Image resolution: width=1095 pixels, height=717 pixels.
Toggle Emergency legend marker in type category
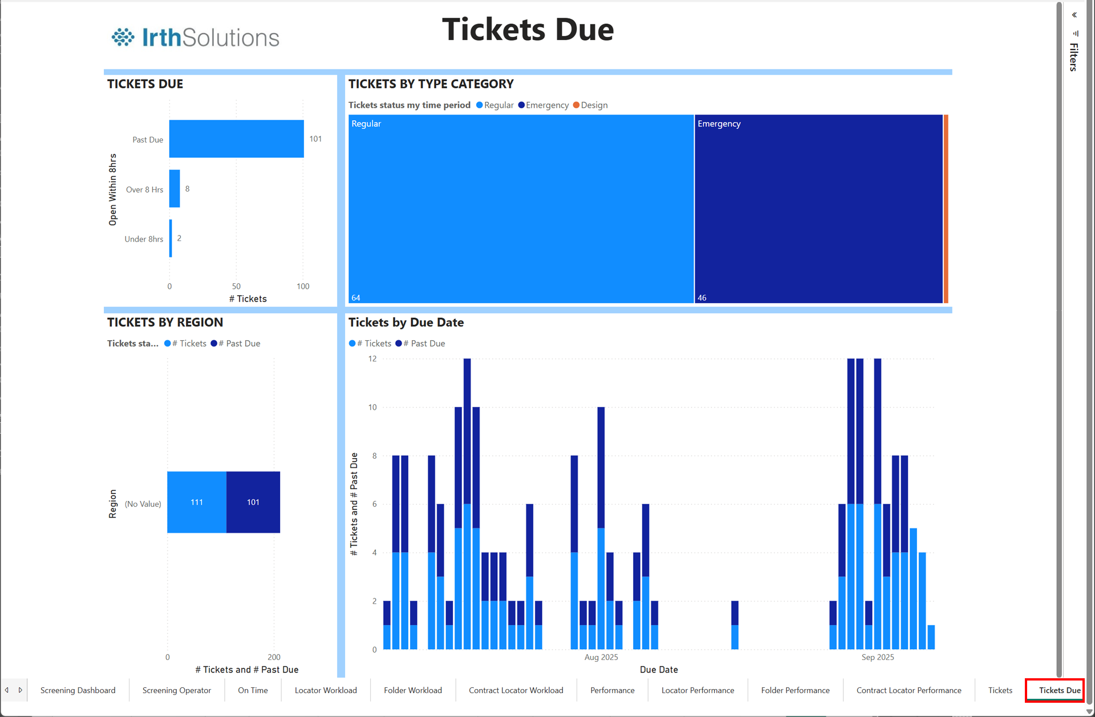(x=521, y=105)
